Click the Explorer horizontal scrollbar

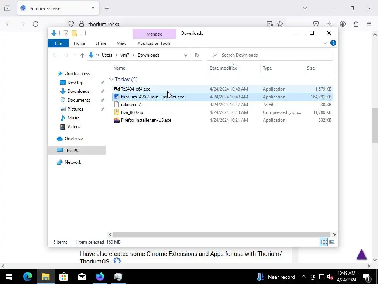click(x=221, y=234)
